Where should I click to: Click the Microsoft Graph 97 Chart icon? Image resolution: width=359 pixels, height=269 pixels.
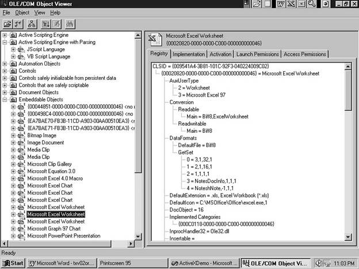pos(22,228)
